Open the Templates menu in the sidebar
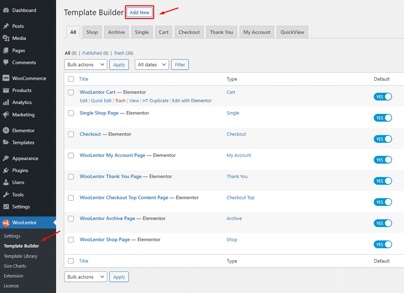 point(24,143)
